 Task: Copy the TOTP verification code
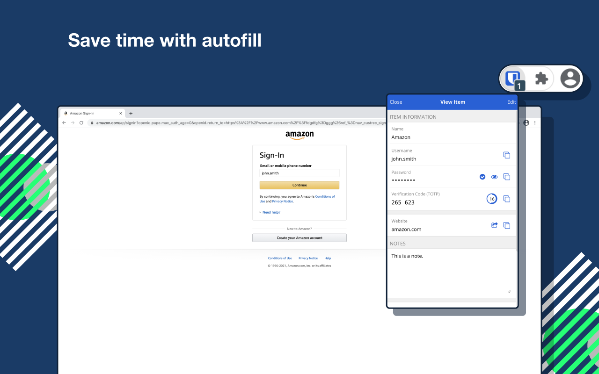506,199
